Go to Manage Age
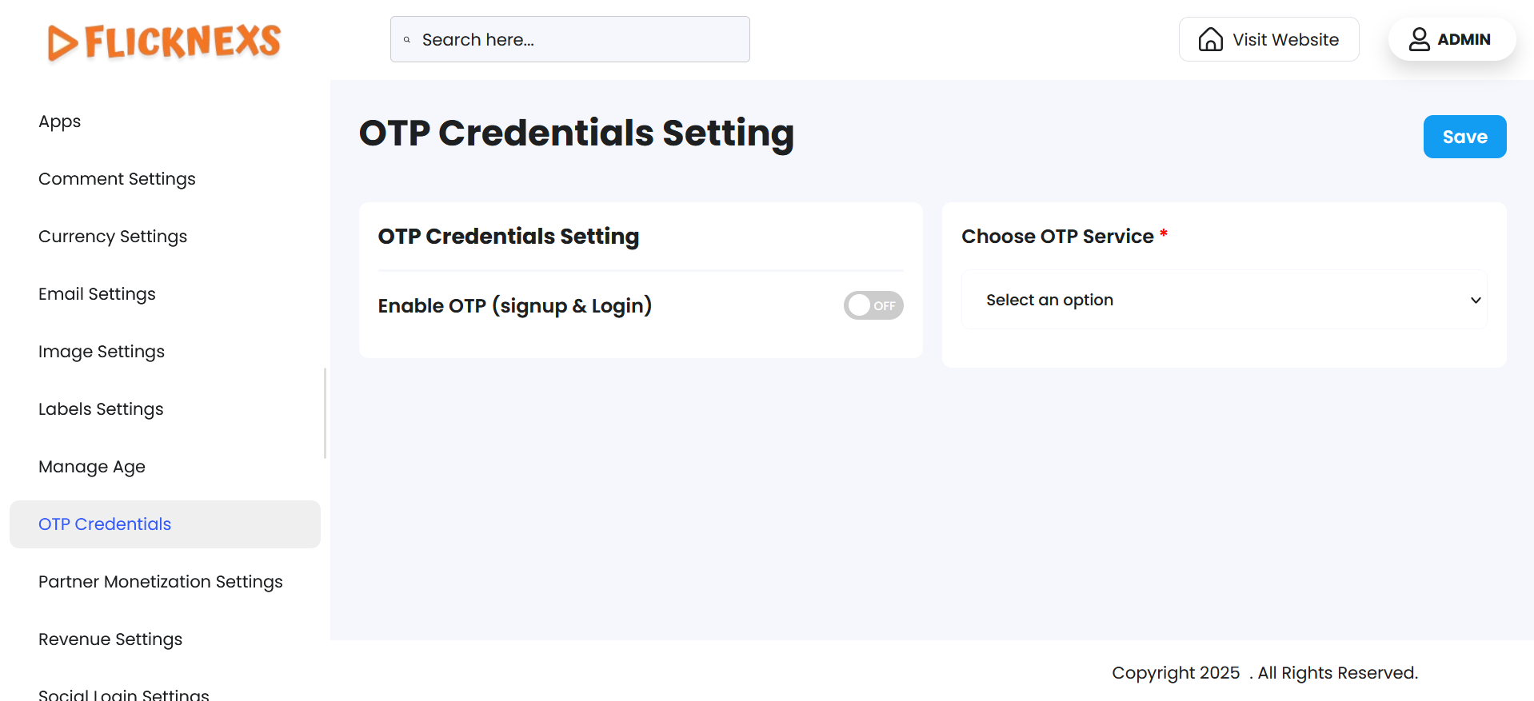 pos(92,467)
